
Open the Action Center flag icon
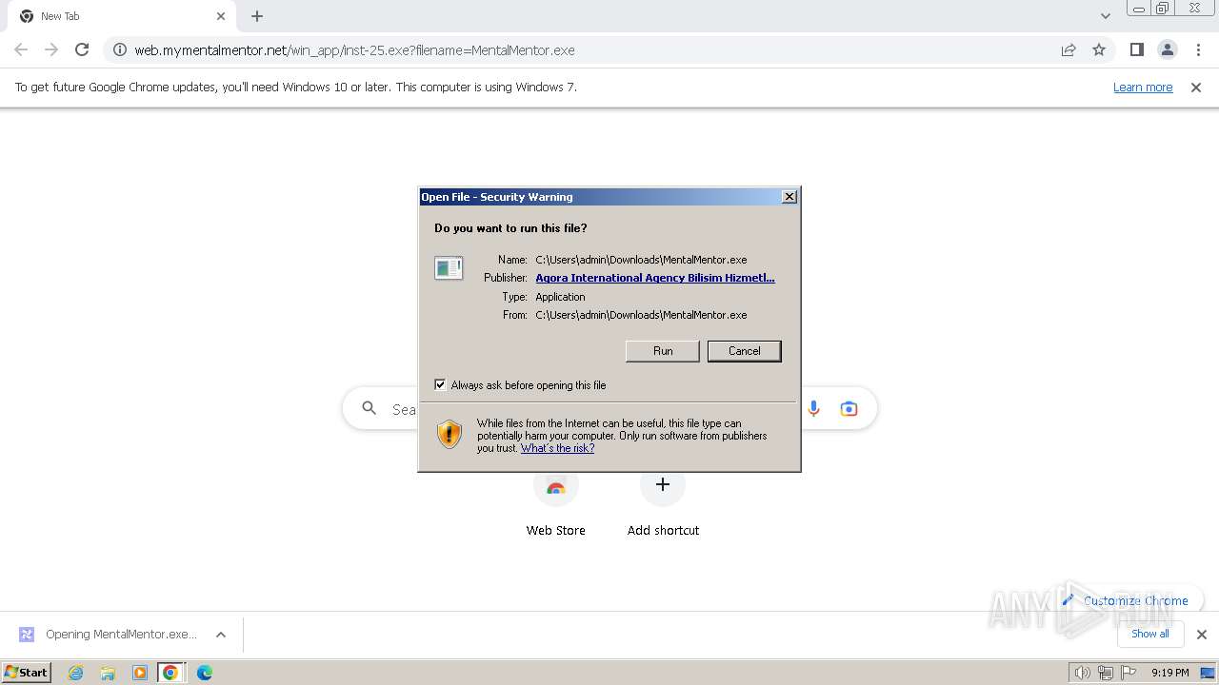[1129, 673]
